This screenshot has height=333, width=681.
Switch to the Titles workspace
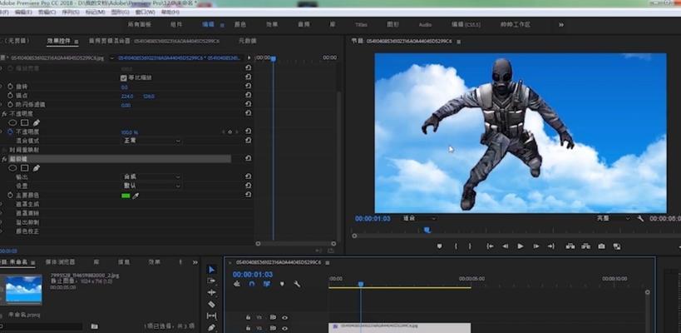click(x=361, y=25)
